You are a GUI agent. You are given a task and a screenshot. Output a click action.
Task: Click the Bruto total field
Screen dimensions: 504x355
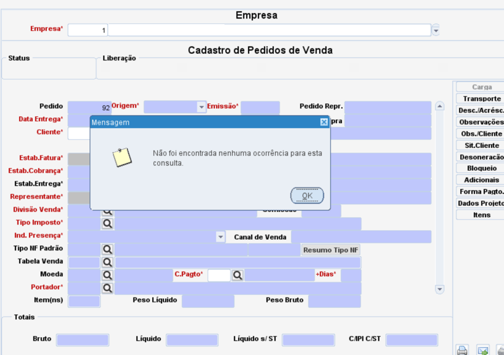pyautogui.click(x=83, y=340)
